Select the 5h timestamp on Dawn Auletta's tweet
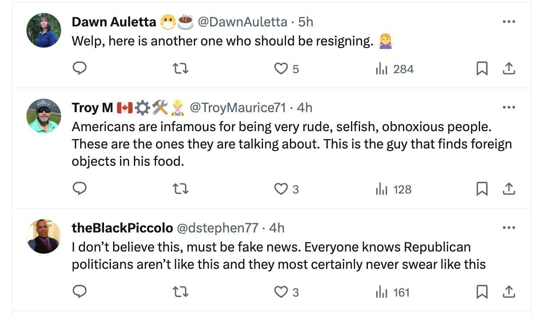 305,22
